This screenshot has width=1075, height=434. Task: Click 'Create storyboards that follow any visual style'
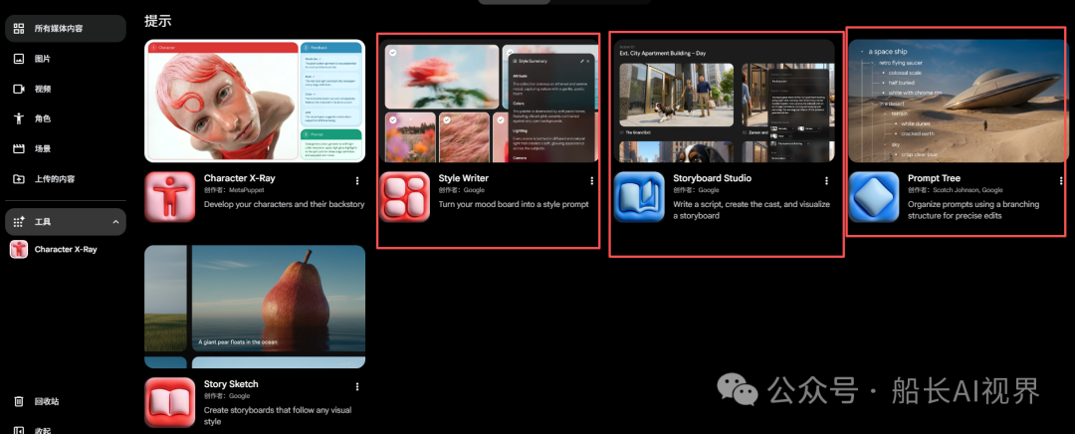(277, 415)
